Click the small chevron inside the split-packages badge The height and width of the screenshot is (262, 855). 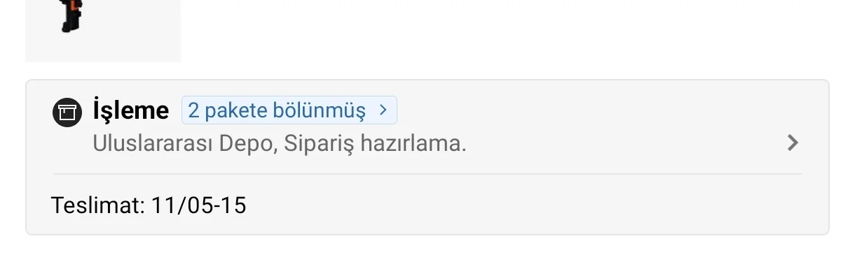pos(383,110)
